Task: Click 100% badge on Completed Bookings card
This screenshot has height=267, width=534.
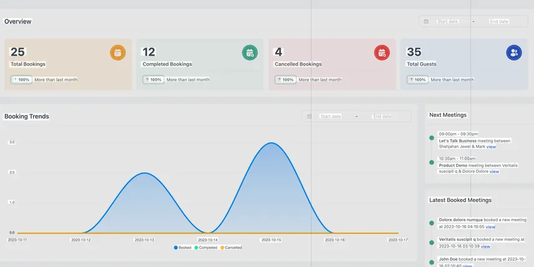Action: 153,80
